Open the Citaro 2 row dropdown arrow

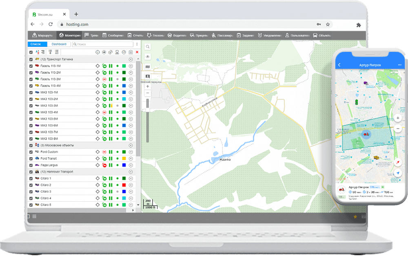(131, 185)
